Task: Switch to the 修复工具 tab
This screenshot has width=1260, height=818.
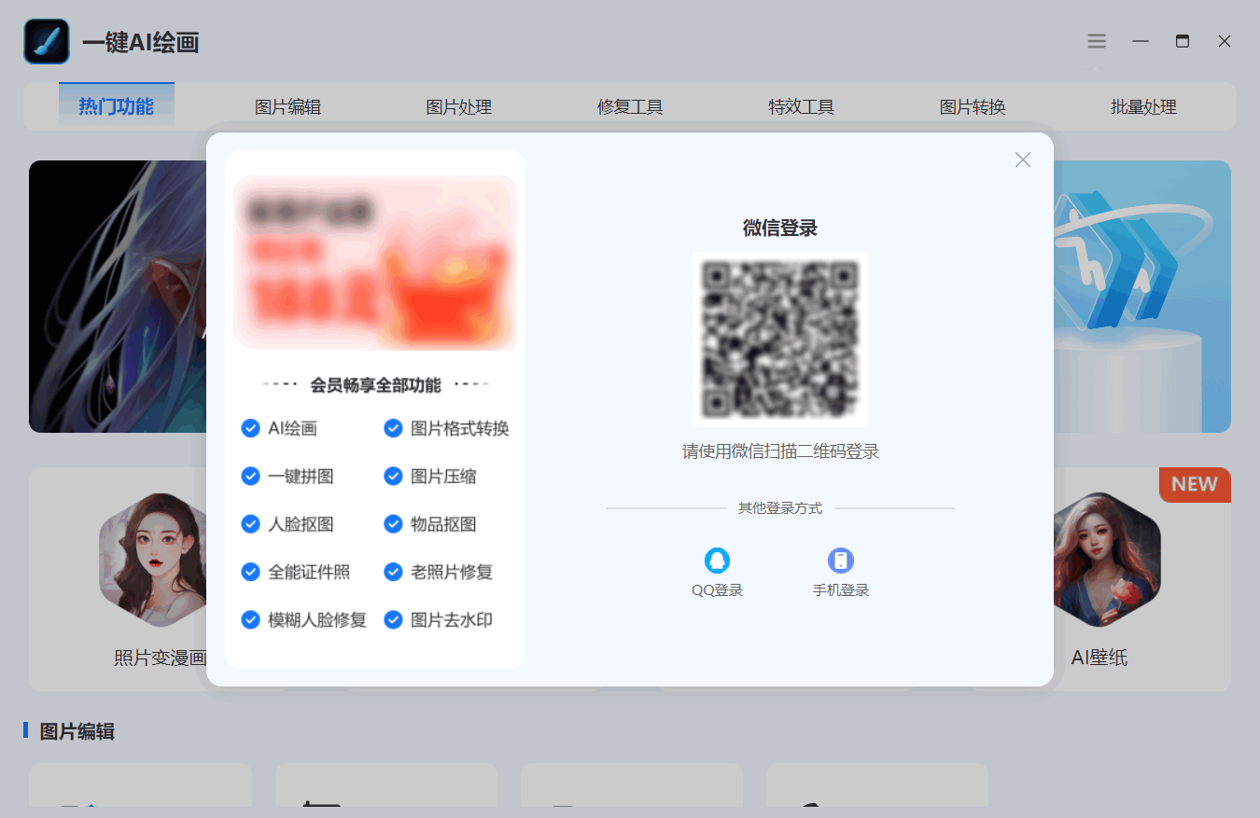Action: tap(630, 107)
